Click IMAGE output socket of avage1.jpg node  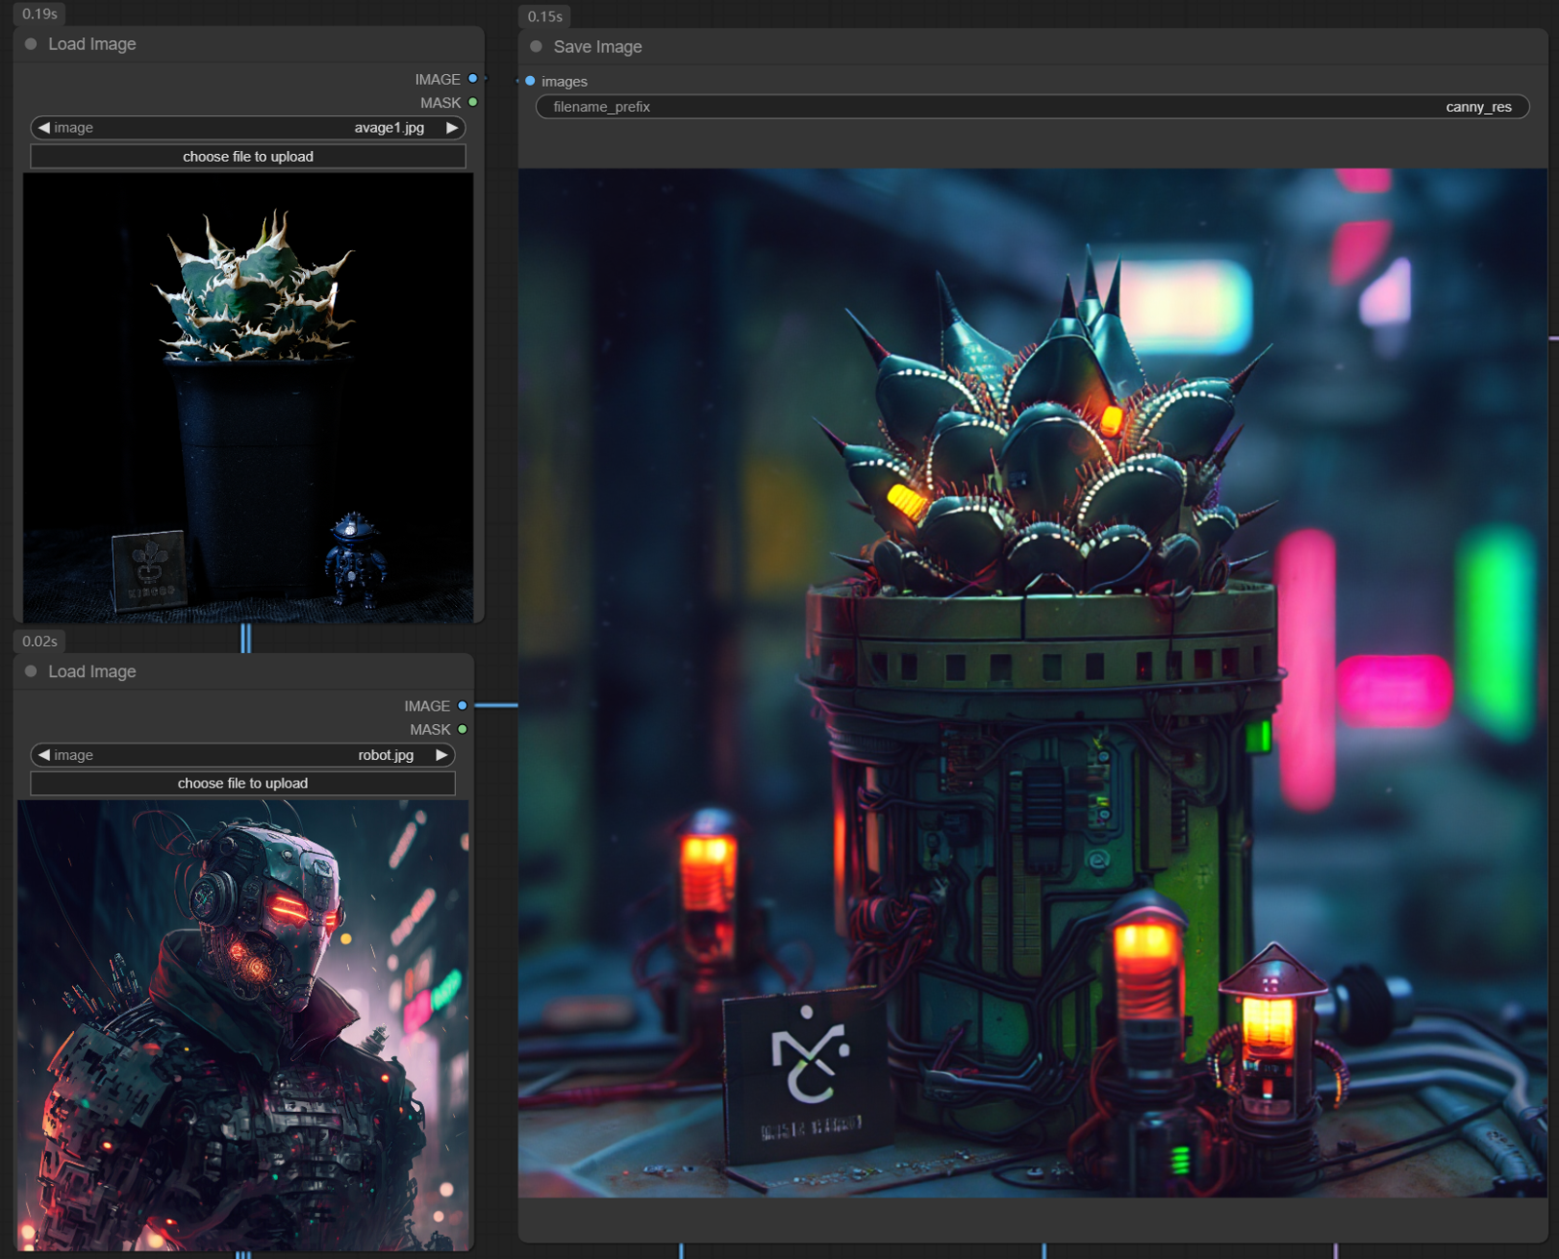(x=473, y=79)
